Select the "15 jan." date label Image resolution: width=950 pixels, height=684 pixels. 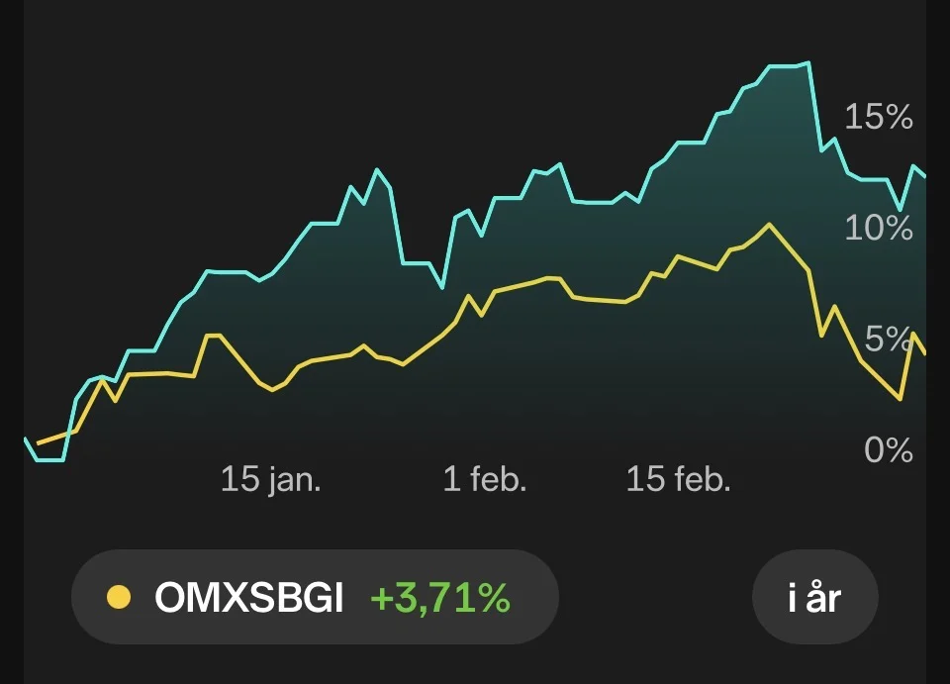coord(270,481)
